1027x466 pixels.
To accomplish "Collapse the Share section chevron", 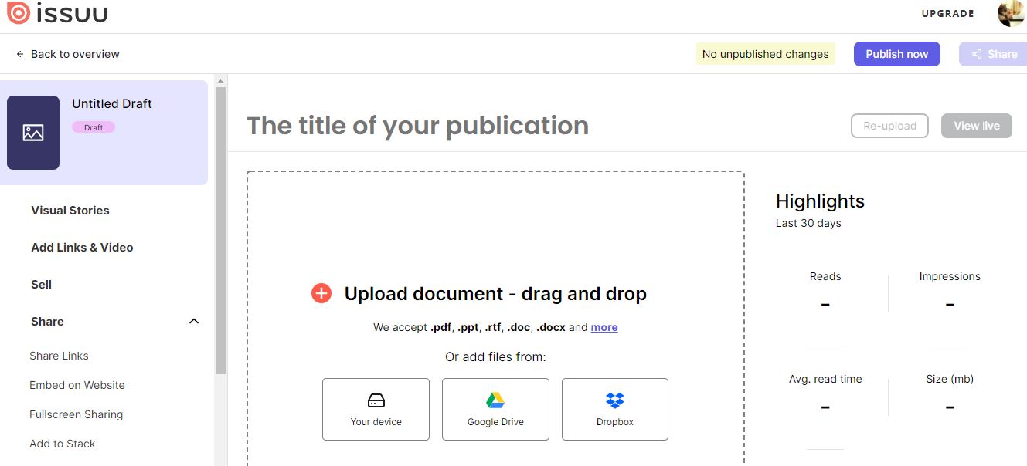I will coord(193,321).
